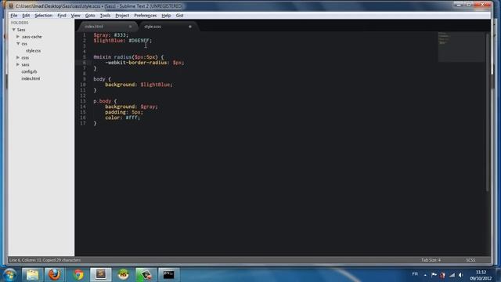Expand the csss folder
Screen dimensions: 501x282
[x=18, y=57]
